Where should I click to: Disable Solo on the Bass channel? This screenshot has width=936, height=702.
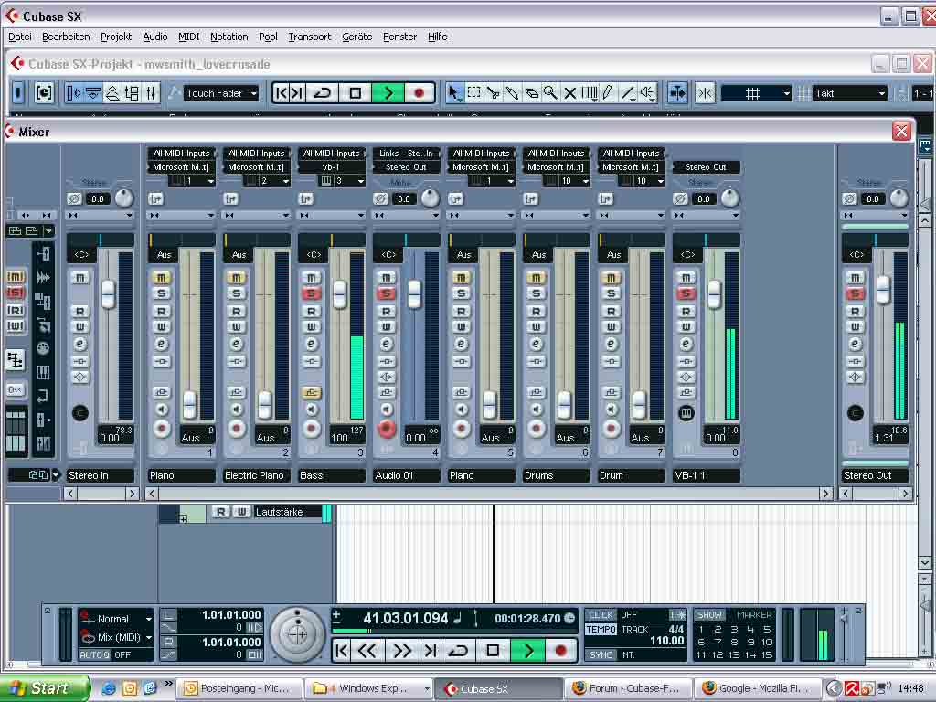pos(311,293)
